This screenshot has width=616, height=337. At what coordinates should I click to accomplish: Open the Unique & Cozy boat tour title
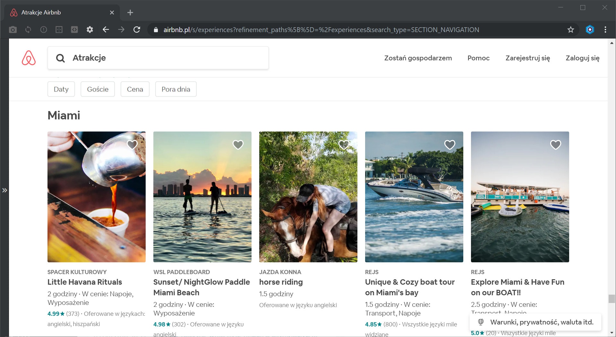[410, 287]
